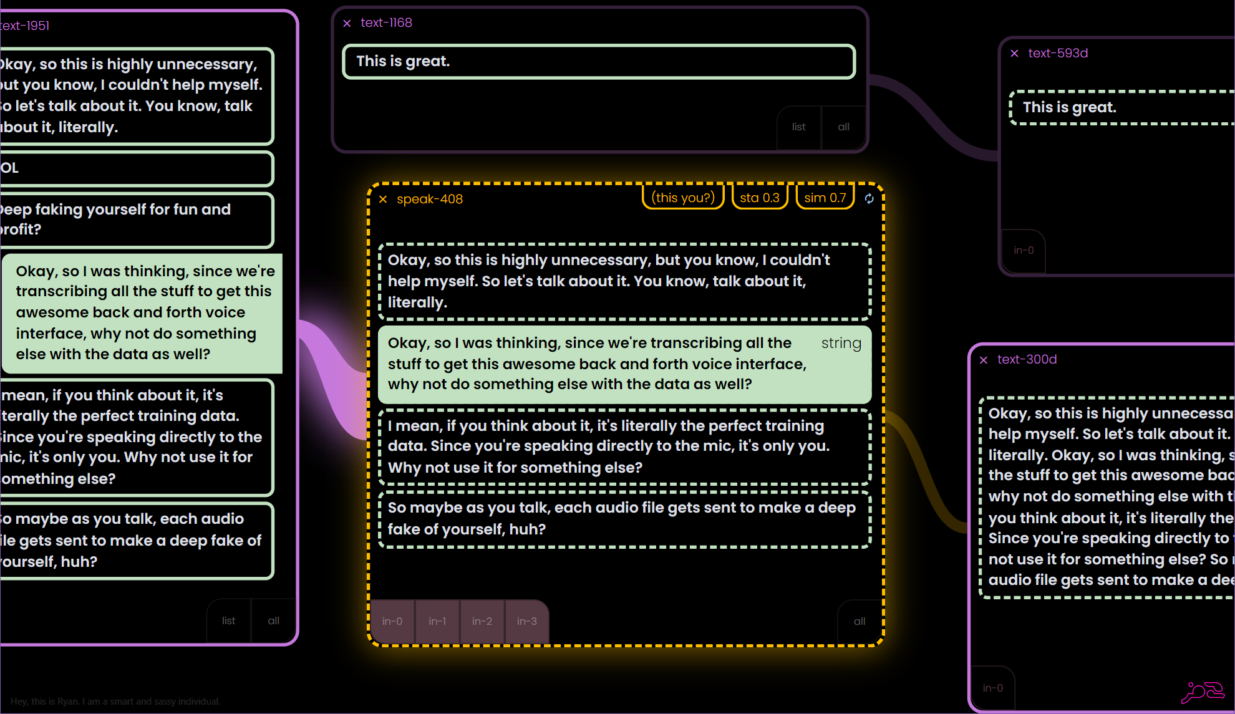
Task: Click the refresh/sync icon on speak-408
Action: coord(869,198)
